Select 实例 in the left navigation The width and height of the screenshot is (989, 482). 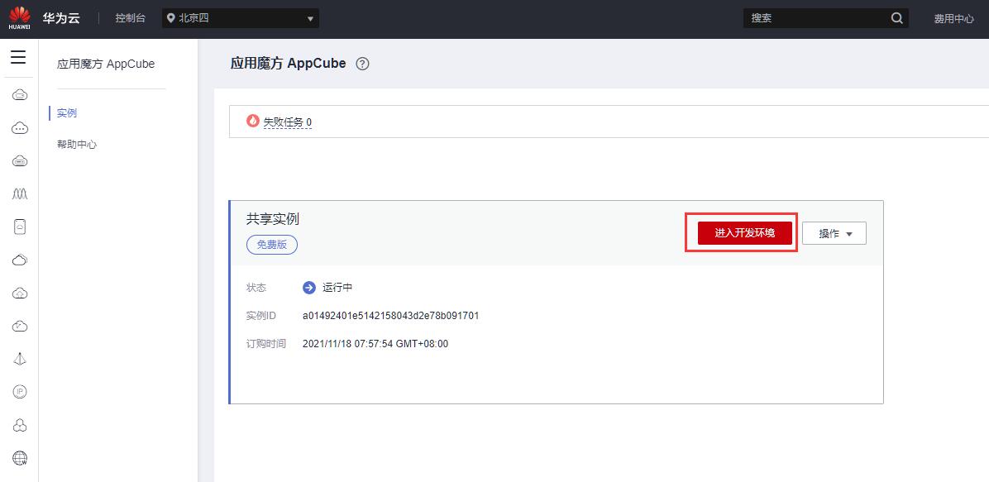point(67,113)
